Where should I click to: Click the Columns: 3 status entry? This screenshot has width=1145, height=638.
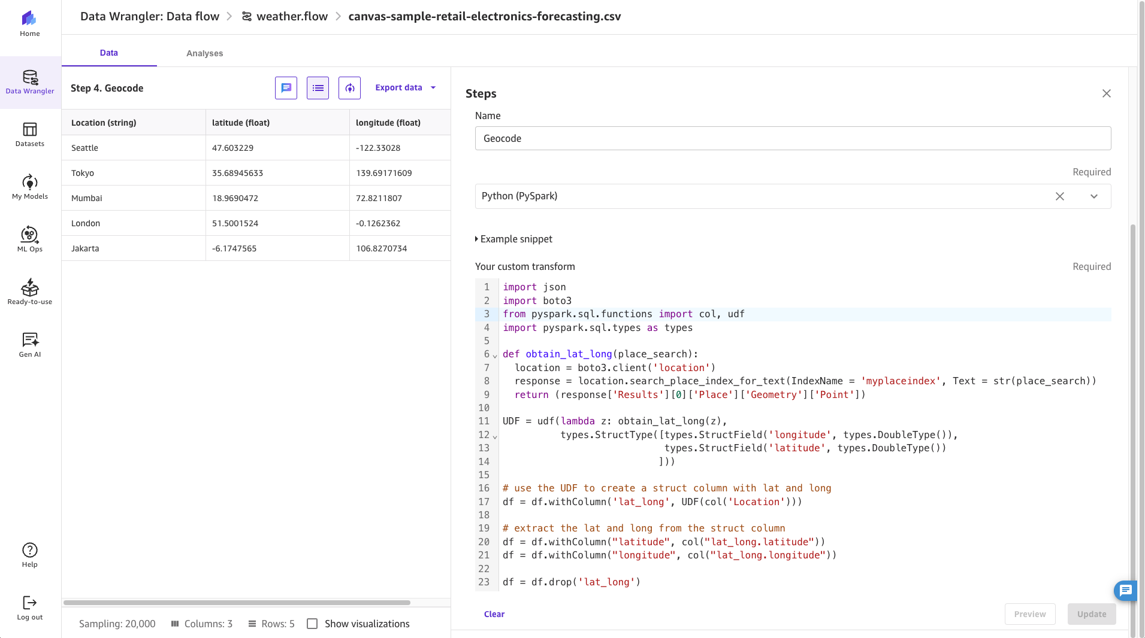coord(202,624)
